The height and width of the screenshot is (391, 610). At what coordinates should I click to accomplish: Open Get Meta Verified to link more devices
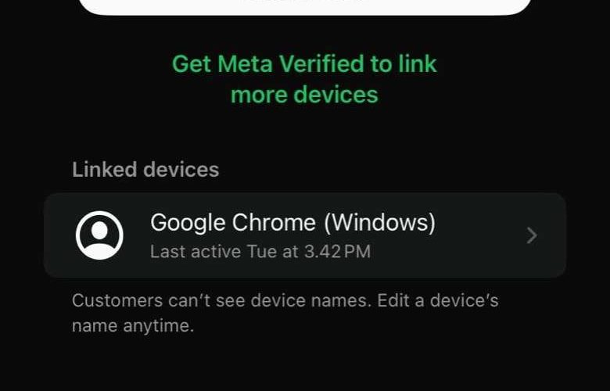pyautogui.click(x=304, y=79)
